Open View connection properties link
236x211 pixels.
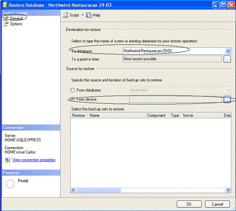34,160
